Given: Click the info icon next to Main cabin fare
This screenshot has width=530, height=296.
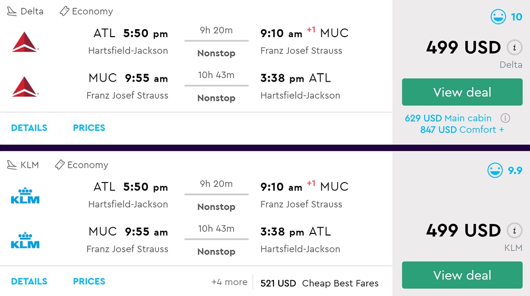Looking at the screenshot, I should pyautogui.click(x=505, y=118).
